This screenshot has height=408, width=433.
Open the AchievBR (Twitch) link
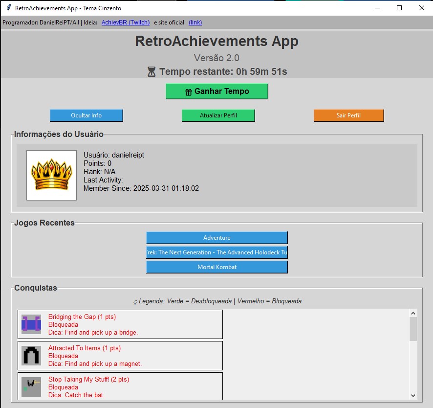[x=126, y=23]
